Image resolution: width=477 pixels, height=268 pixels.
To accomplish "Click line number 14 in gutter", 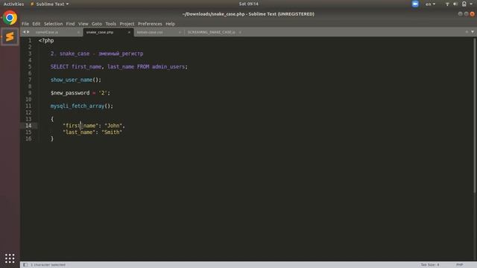I will point(28,126).
